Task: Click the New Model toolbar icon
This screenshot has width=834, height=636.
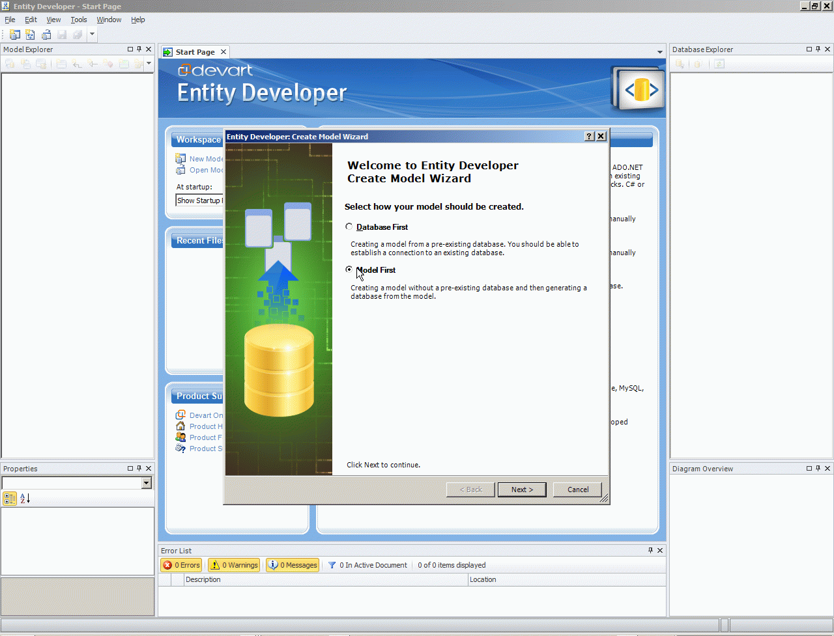Action: [x=15, y=35]
